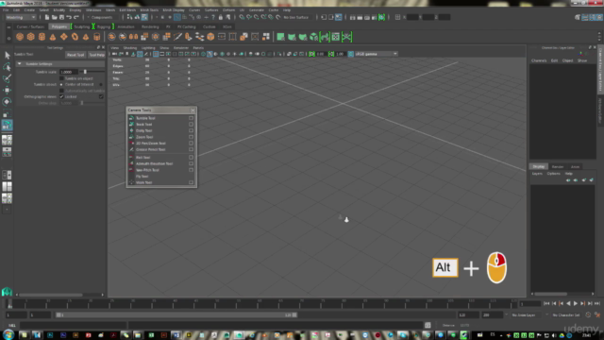Open the sRGB gamma view transform dropdown
This screenshot has height=340, width=604.
376,54
